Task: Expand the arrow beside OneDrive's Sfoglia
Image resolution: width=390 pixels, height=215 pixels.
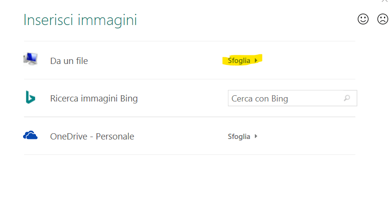Action: [x=256, y=136]
